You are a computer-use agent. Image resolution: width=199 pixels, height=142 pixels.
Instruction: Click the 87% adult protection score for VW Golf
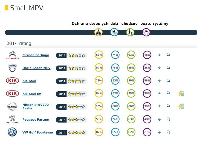[x=99, y=133]
